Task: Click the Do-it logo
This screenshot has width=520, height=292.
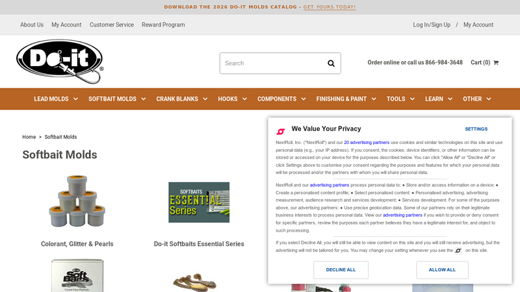Action: [60, 62]
